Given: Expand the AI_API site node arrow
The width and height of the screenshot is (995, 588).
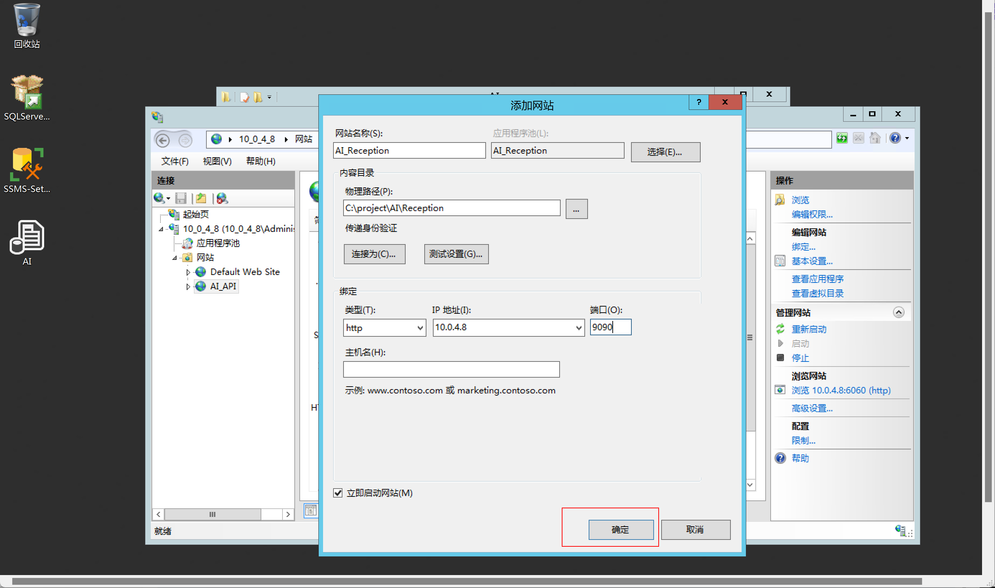Looking at the screenshot, I should coord(188,286).
